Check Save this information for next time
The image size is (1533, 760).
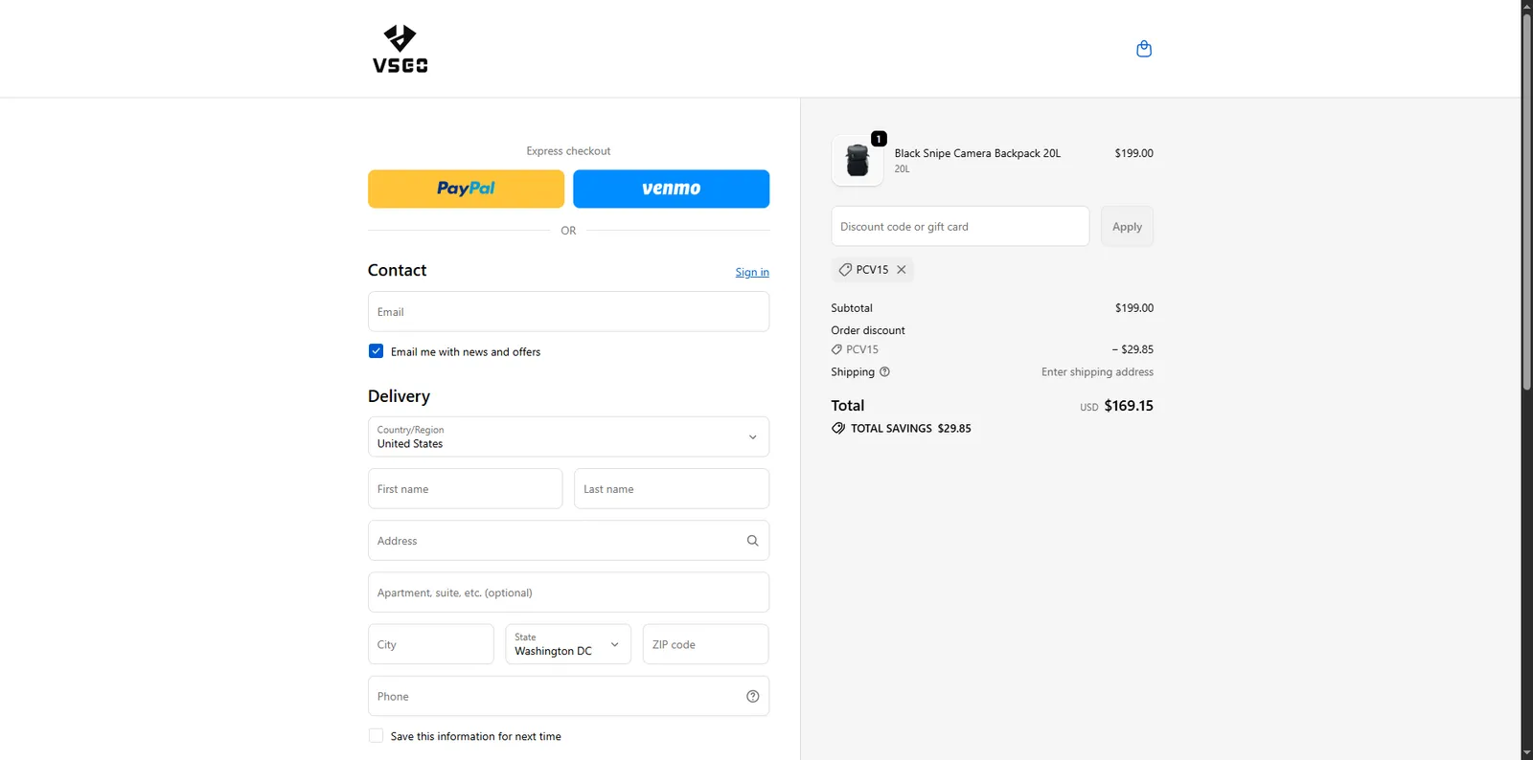point(376,736)
